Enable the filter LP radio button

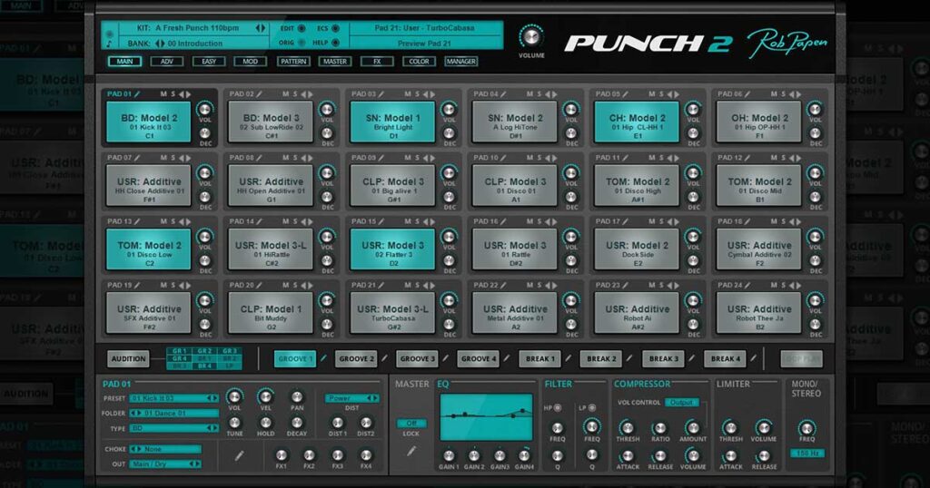coord(592,408)
